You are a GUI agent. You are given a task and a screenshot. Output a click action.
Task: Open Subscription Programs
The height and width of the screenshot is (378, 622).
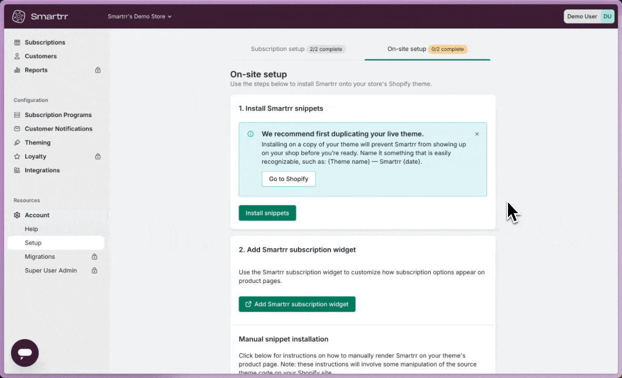(x=58, y=115)
